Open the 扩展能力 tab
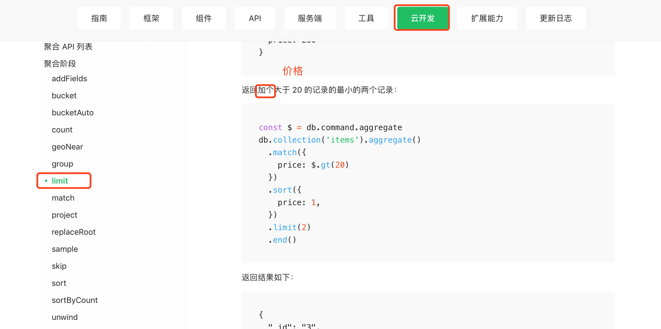Screen dimensions: 661x329 click(487, 18)
